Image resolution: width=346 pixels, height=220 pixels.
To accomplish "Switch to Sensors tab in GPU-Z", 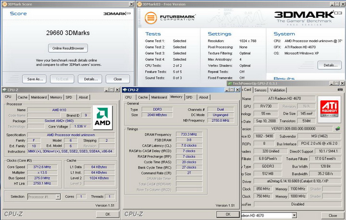I will pos(260,90).
